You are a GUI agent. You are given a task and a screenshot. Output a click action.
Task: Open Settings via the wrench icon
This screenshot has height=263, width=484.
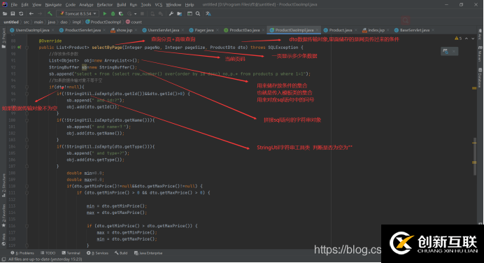point(171,13)
